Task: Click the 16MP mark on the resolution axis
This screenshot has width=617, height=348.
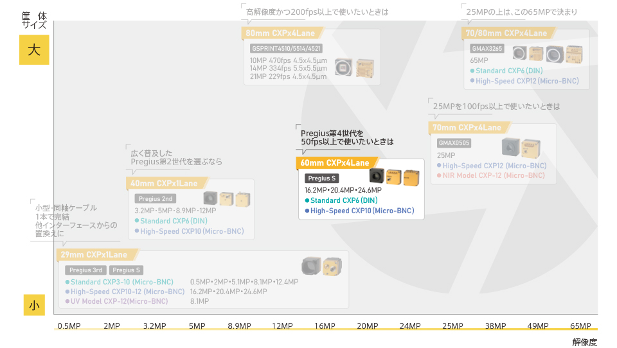Action: coord(325,326)
